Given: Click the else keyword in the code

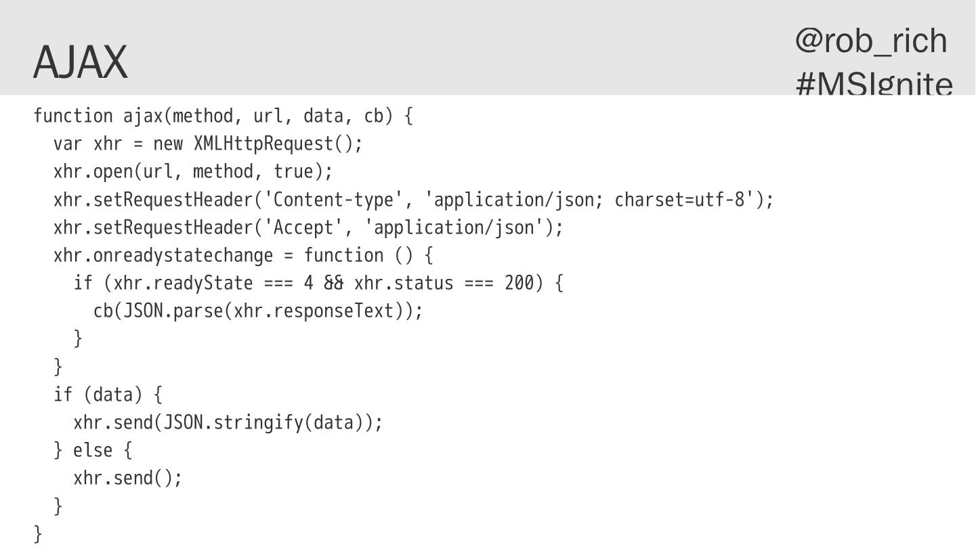Looking at the screenshot, I should [x=93, y=451].
